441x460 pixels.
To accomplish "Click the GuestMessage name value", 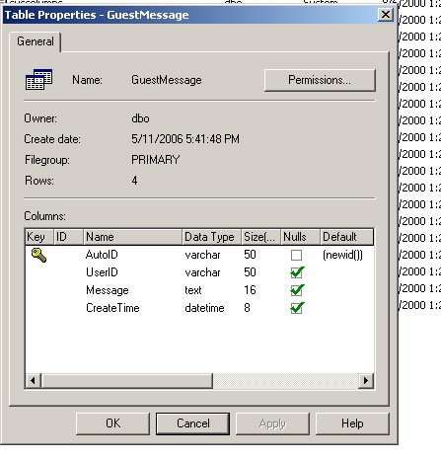I will (167, 80).
